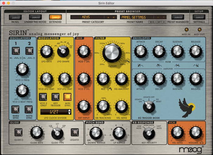213x155 pixels.
Task: Click the VCO 2 BEAT FREQ knob
Action: coord(22,91)
